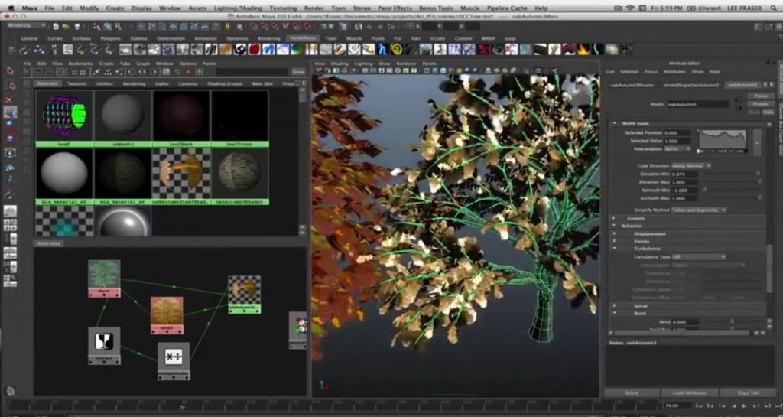This screenshot has width=783, height=417.
Task: Click the file texture node in work area
Action: (x=103, y=275)
